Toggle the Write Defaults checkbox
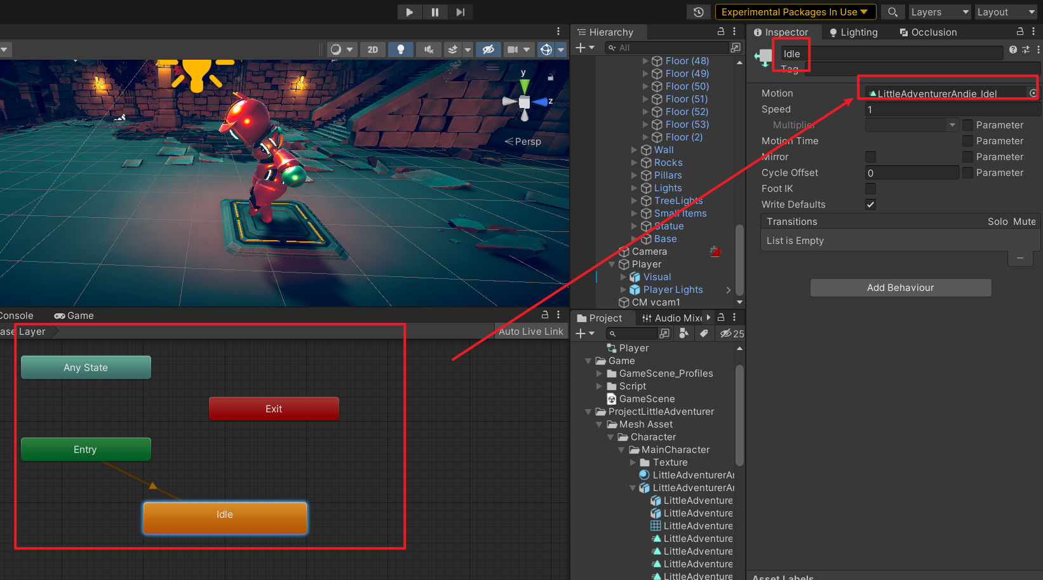The image size is (1043, 580). (870, 205)
